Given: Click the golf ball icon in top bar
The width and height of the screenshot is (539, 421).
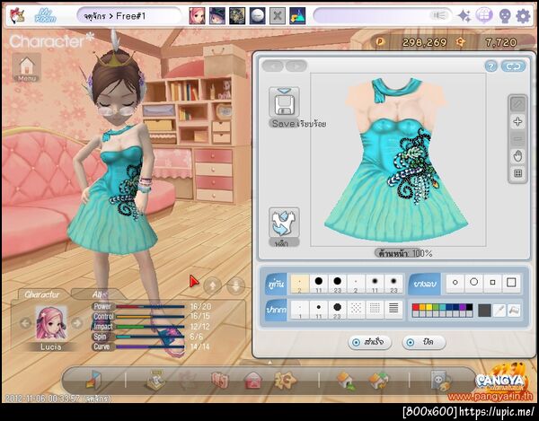Looking at the screenshot, I should point(257,16).
